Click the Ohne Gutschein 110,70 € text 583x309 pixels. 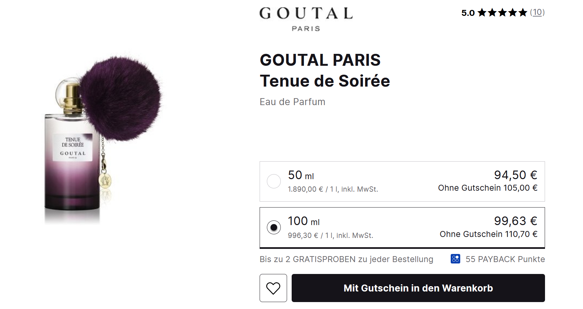click(x=488, y=234)
